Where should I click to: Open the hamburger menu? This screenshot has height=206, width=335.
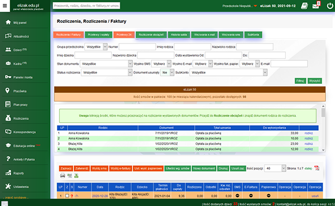tap(4, 6)
